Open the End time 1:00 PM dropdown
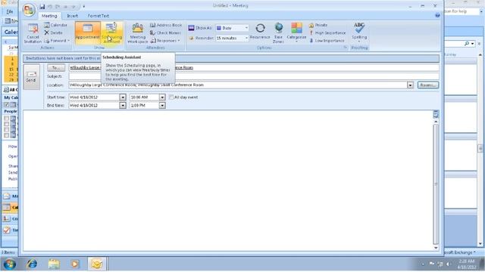Screen dimensions: 485x272 coord(162,106)
